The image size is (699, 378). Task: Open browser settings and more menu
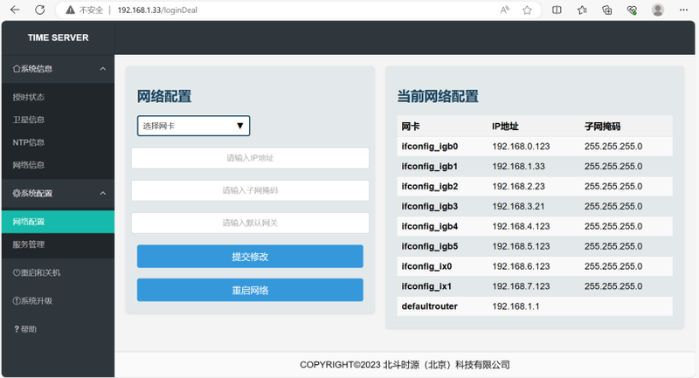[x=684, y=10]
